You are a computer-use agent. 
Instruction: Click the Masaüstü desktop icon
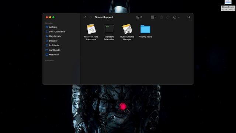coord(47,55)
